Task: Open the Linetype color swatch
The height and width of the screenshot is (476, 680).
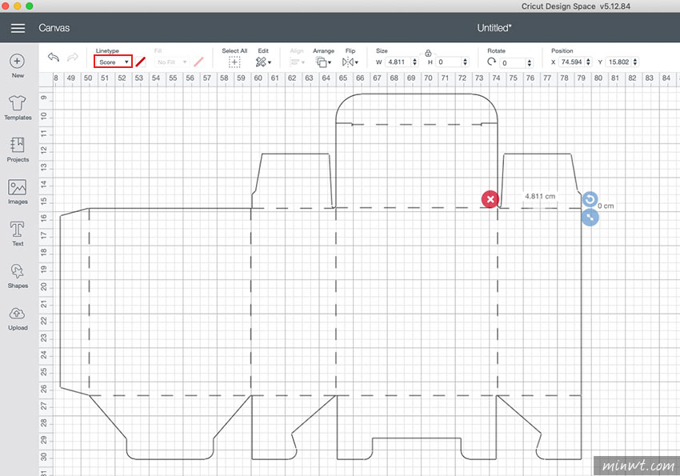Action: tap(140, 62)
